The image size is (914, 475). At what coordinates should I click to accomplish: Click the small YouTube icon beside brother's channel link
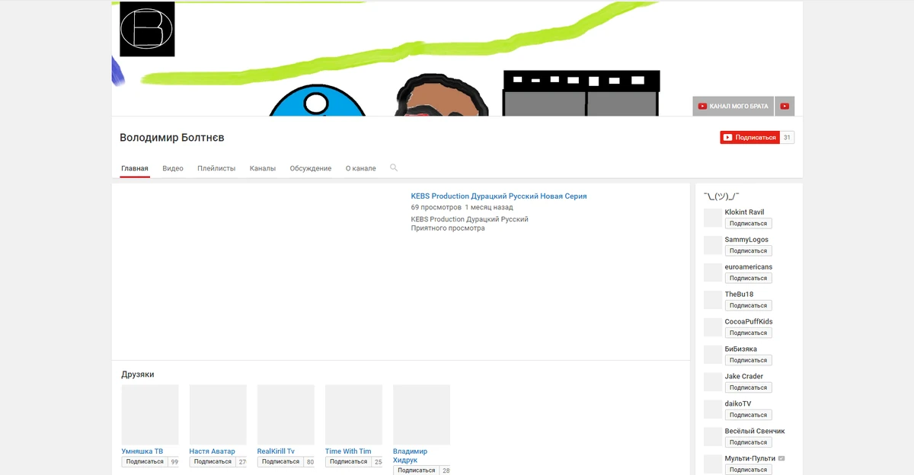(784, 106)
